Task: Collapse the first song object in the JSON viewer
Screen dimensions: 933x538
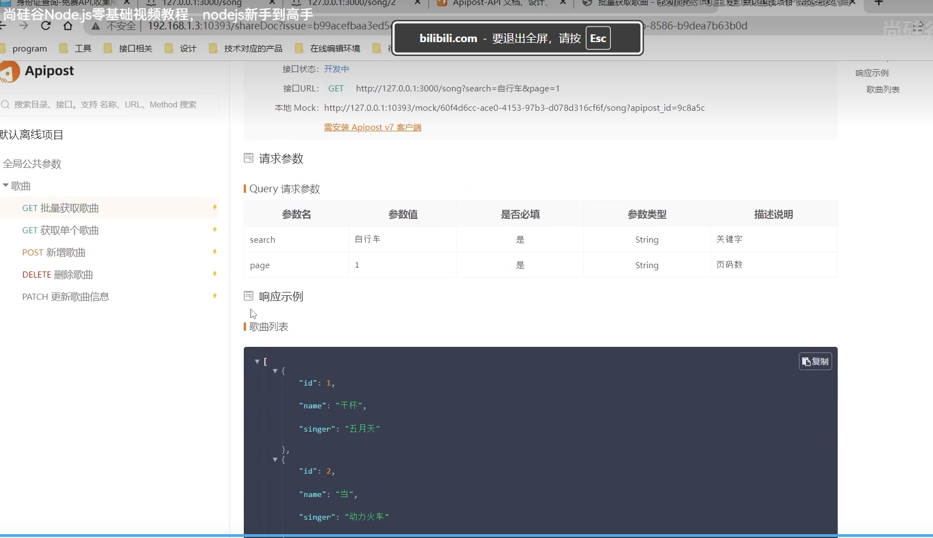Action: [x=274, y=371]
